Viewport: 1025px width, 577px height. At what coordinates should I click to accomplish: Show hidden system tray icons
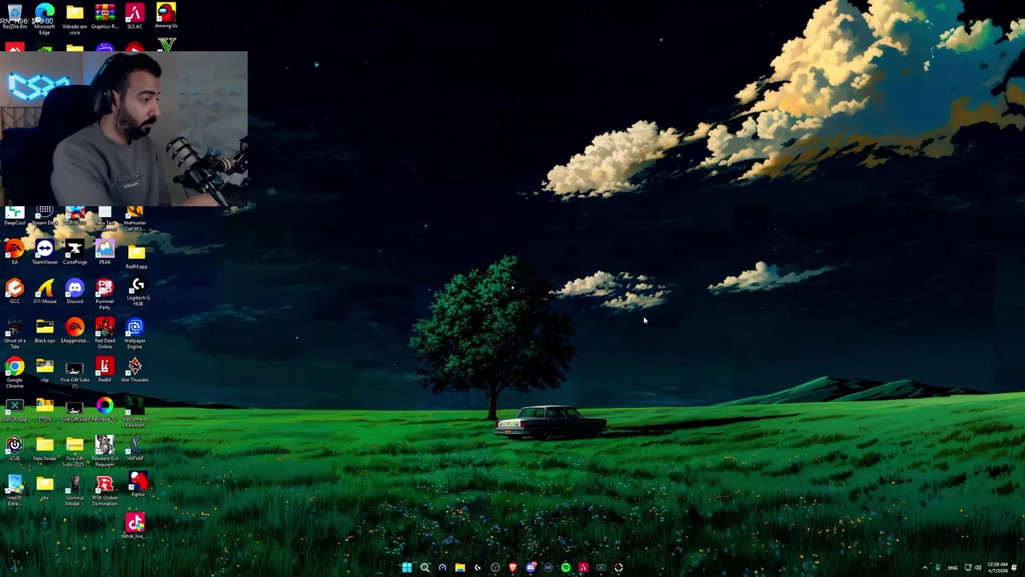[925, 568]
